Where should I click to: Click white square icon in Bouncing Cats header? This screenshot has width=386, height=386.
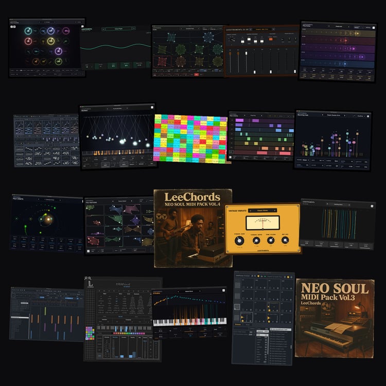(368, 116)
